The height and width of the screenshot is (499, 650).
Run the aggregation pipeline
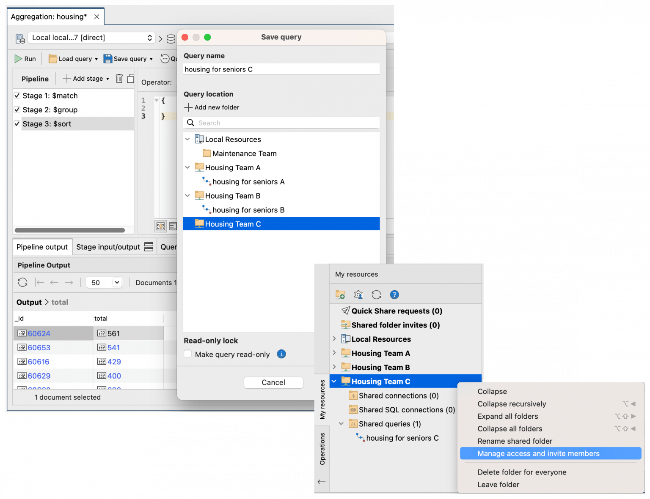click(25, 59)
